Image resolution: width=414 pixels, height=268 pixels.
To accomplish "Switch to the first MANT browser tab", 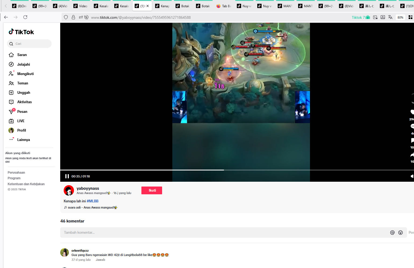I will [285, 6].
